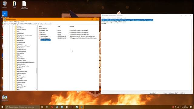194x109 pixels.
Task: Select the (par défaut) value icon
Action: [39, 28]
